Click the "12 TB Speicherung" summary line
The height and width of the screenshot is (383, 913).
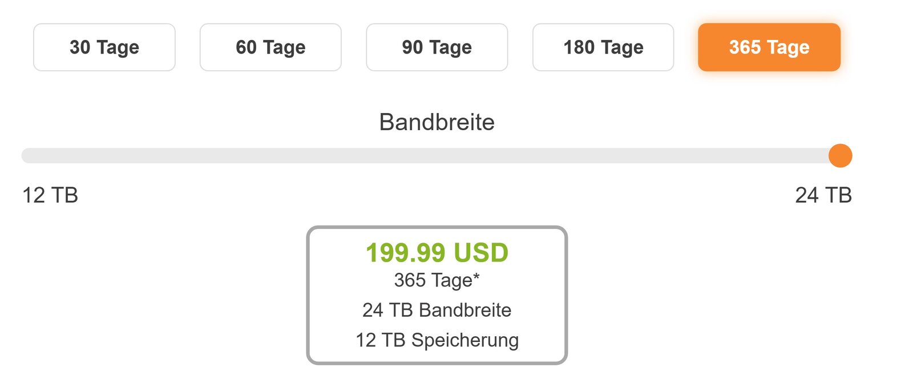point(437,340)
